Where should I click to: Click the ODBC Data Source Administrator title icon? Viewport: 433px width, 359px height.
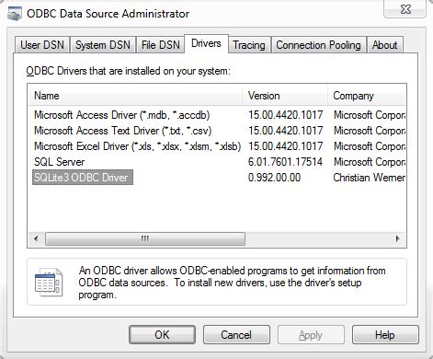[15, 14]
